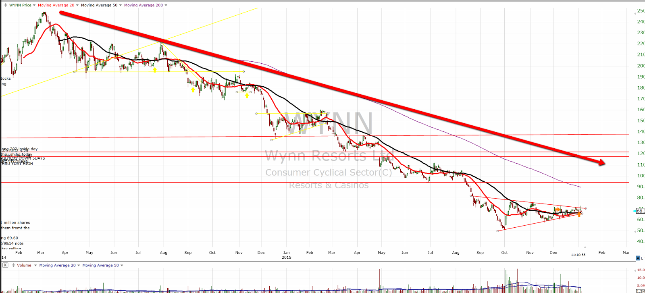Toggle the A auto-scale button
645x293 pixels.
638,258
